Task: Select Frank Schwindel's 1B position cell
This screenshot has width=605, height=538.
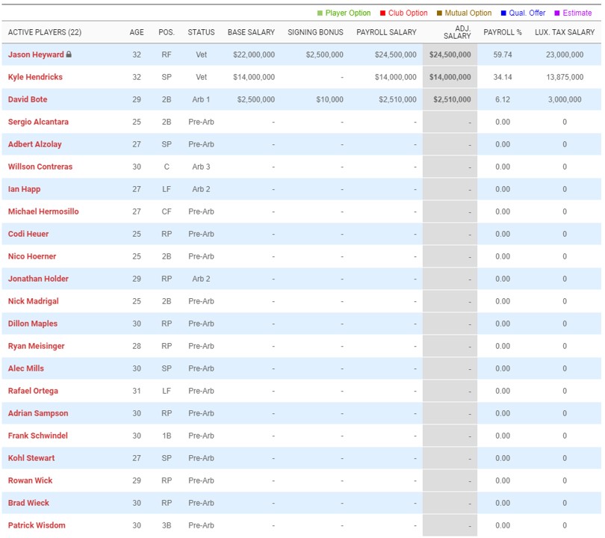Action: pyautogui.click(x=167, y=436)
